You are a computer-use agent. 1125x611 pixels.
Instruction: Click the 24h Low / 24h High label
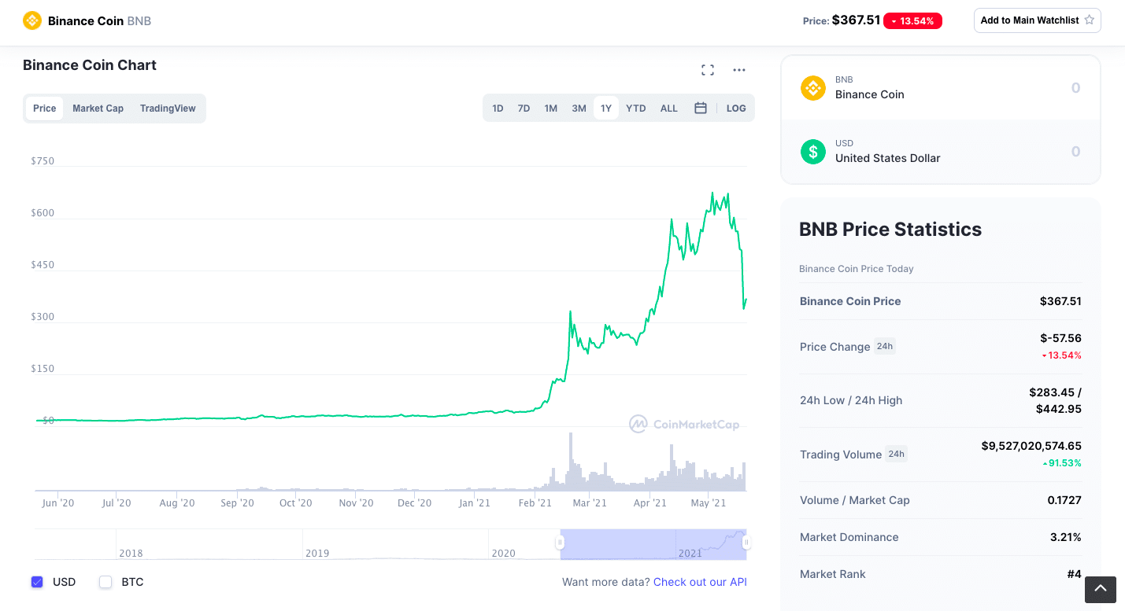[x=851, y=400]
